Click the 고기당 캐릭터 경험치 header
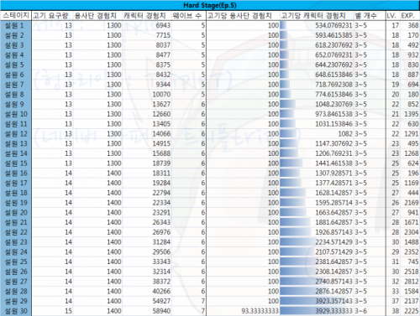The width and height of the screenshot is (420, 316). tap(317, 15)
